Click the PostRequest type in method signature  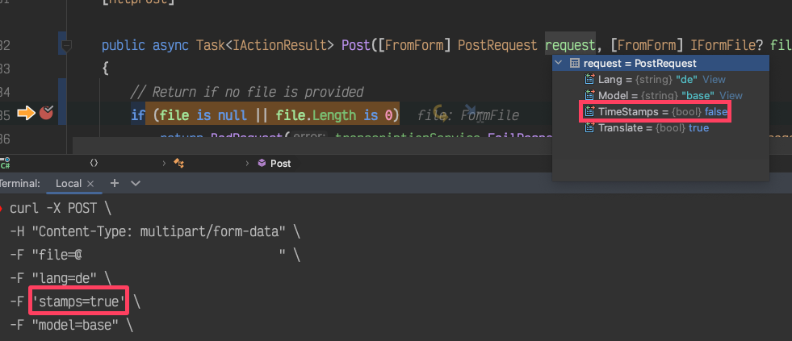[497, 46]
